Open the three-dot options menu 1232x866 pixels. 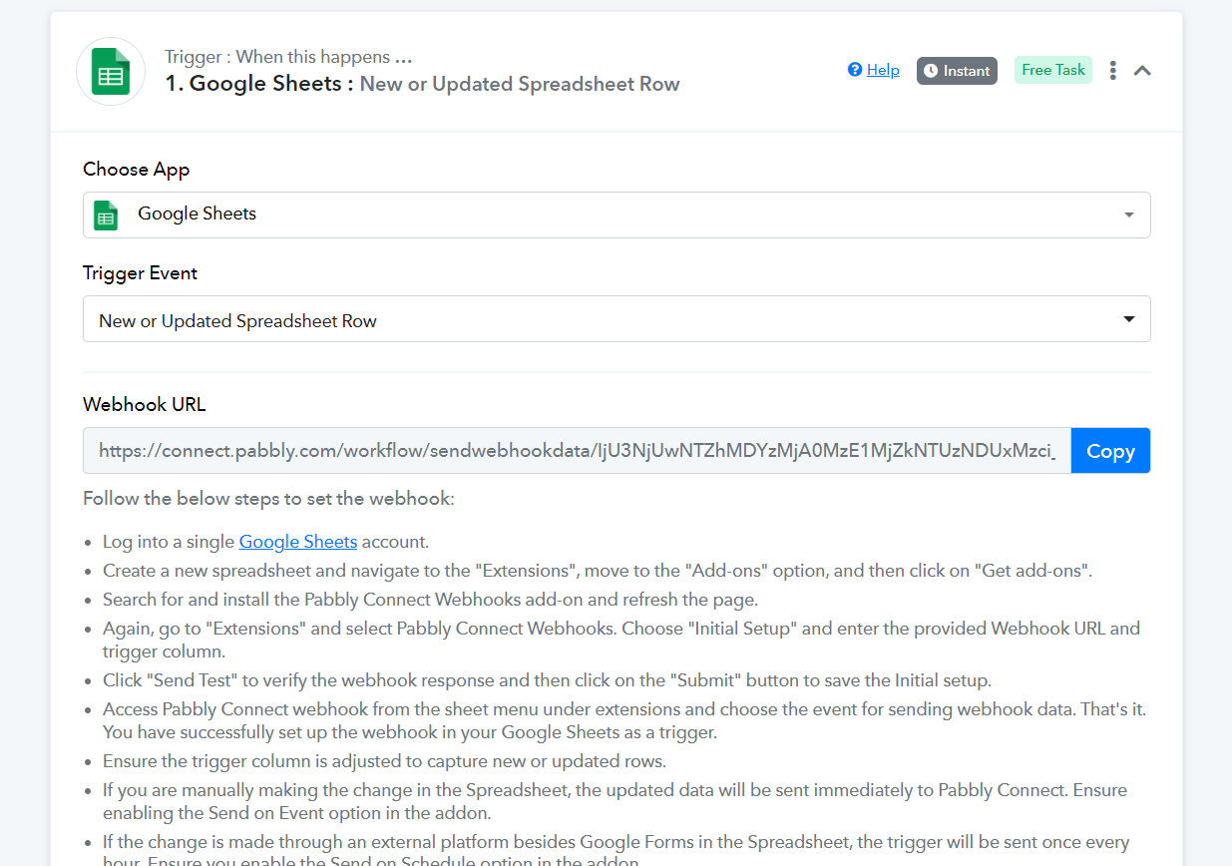(x=1113, y=71)
